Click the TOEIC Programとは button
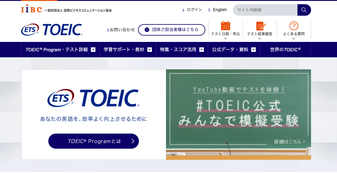 pos(93,141)
